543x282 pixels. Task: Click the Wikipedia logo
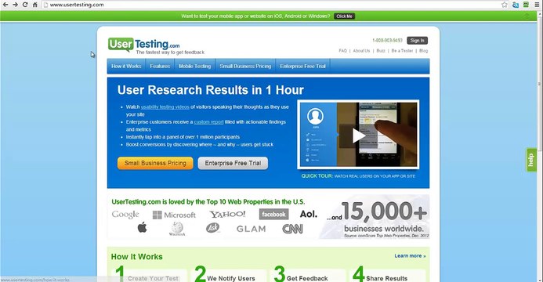pyautogui.click(x=177, y=229)
